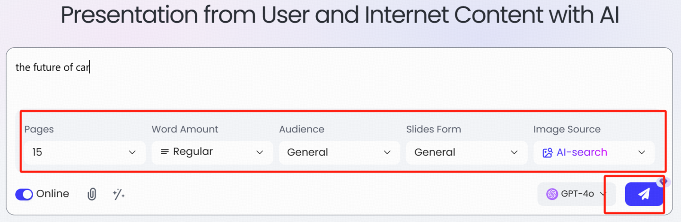Click the paperclip attach file icon
This screenshot has height=222, width=681.
(x=92, y=194)
